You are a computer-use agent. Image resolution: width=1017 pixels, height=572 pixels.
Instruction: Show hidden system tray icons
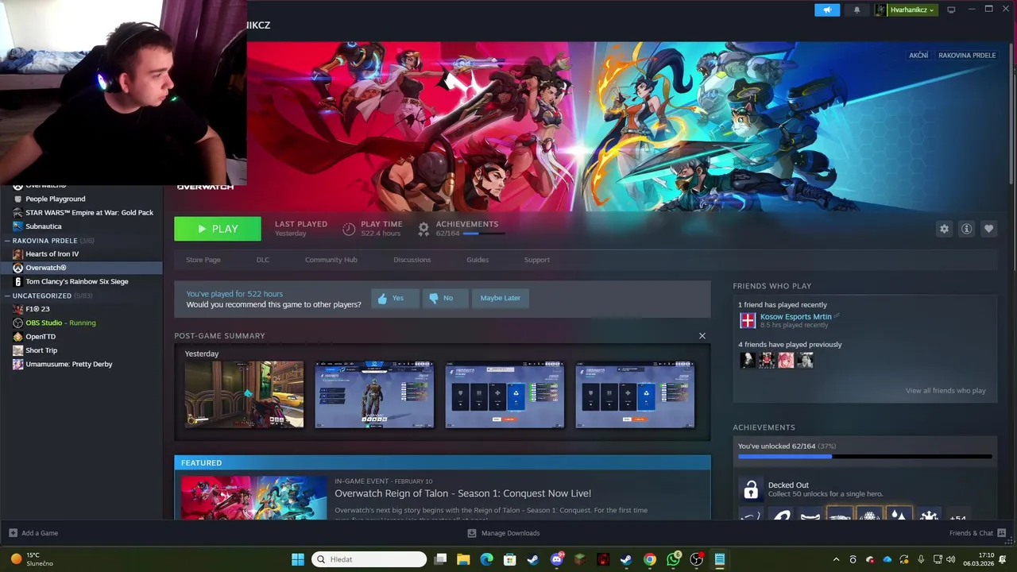836,559
